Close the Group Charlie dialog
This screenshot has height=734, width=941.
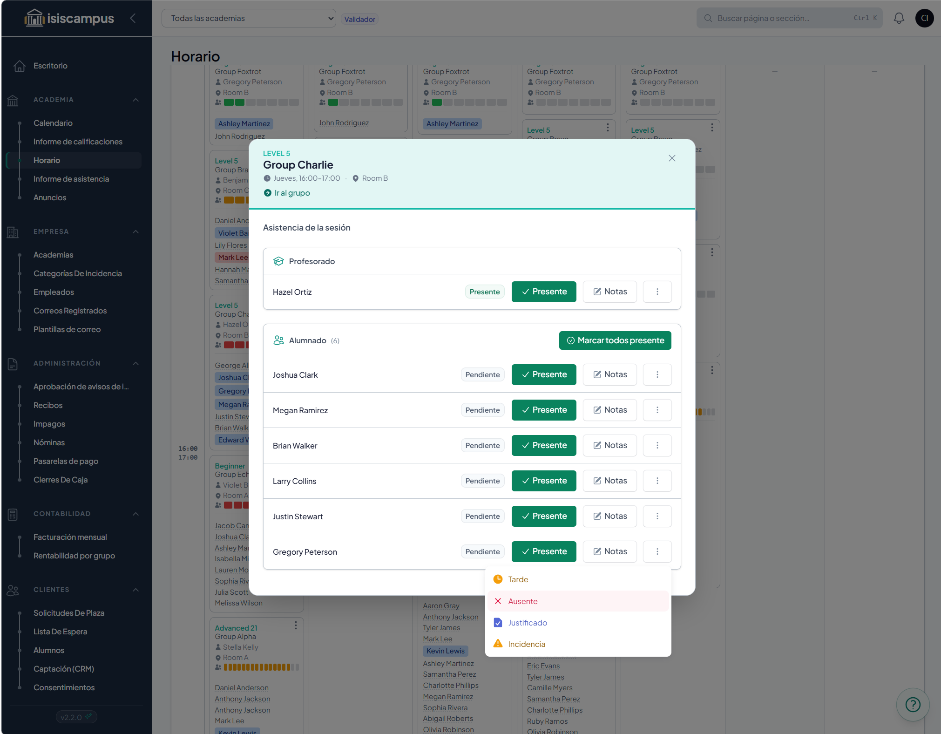[672, 158]
